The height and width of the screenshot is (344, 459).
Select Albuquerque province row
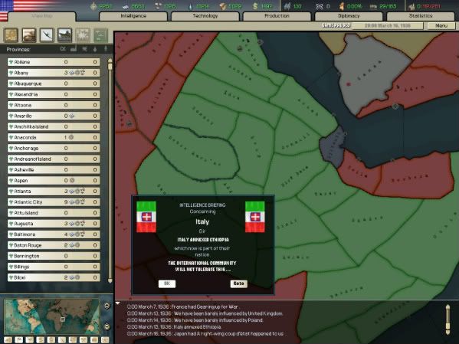click(x=54, y=84)
